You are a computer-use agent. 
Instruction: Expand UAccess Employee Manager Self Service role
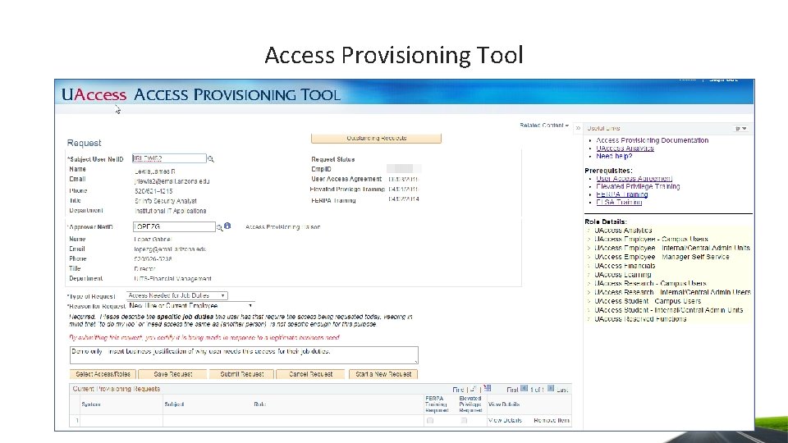click(x=589, y=257)
